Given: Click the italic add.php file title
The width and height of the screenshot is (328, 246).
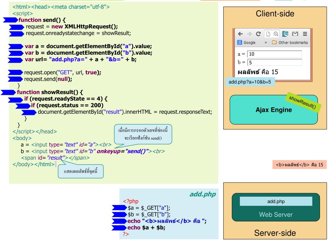Looking at the screenshot, I should pyautogui.click(x=203, y=194).
